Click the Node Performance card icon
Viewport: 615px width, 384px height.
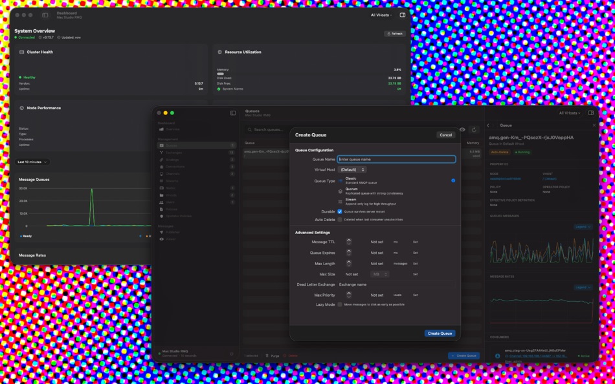tap(21, 108)
